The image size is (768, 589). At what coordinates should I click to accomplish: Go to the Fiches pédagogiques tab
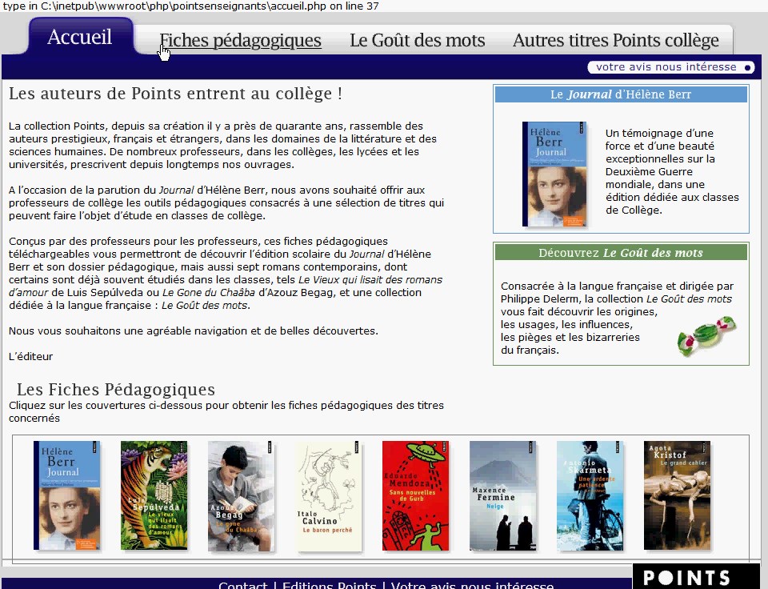coord(240,40)
